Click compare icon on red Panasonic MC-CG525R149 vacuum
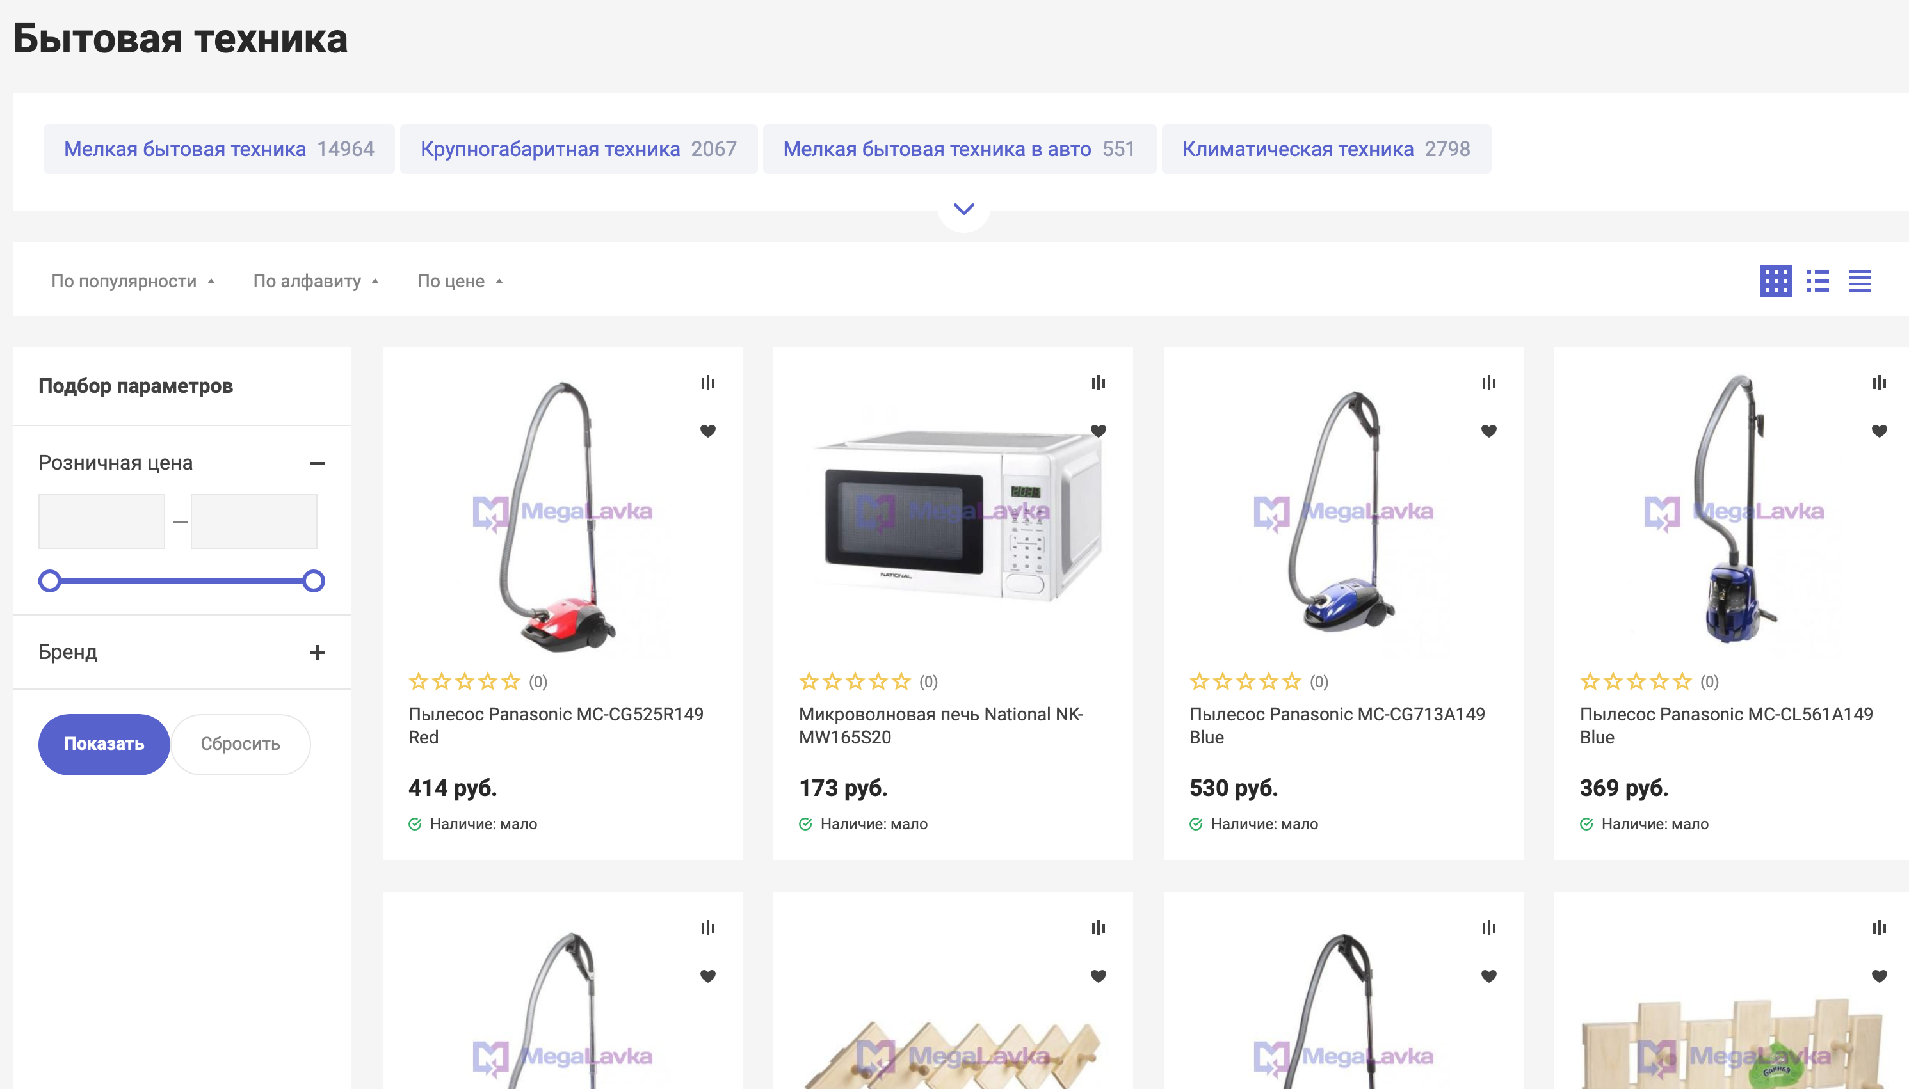 click(x=707, y=383)
